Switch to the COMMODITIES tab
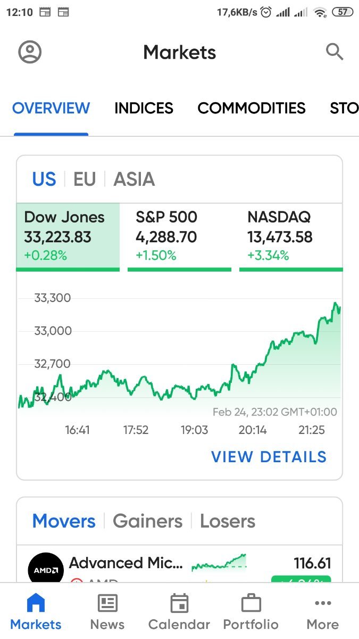This screenshot has height=639, width=359. (252, 108)
